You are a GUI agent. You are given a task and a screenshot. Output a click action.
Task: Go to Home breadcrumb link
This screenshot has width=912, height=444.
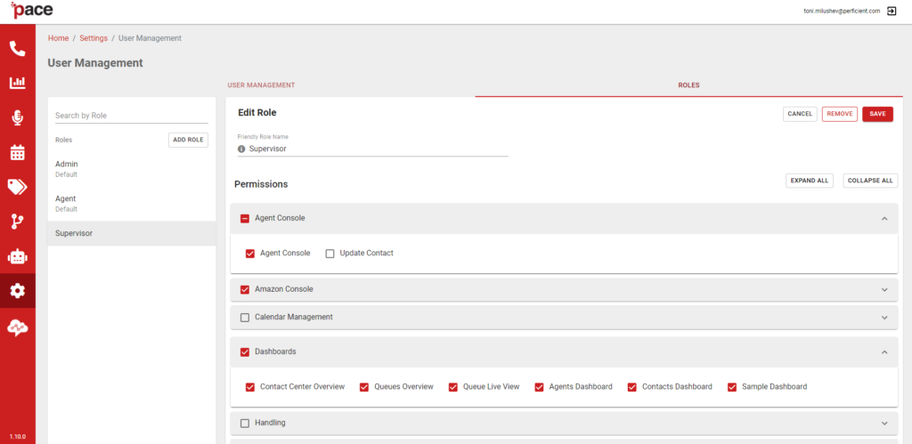point(58,38)
